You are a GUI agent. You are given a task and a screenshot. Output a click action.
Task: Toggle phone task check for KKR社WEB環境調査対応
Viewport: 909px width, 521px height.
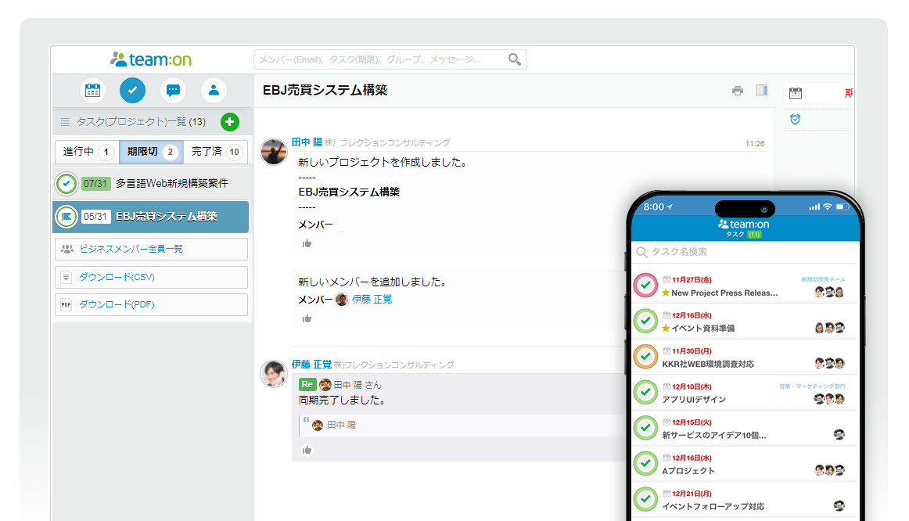tap(645, 357)
